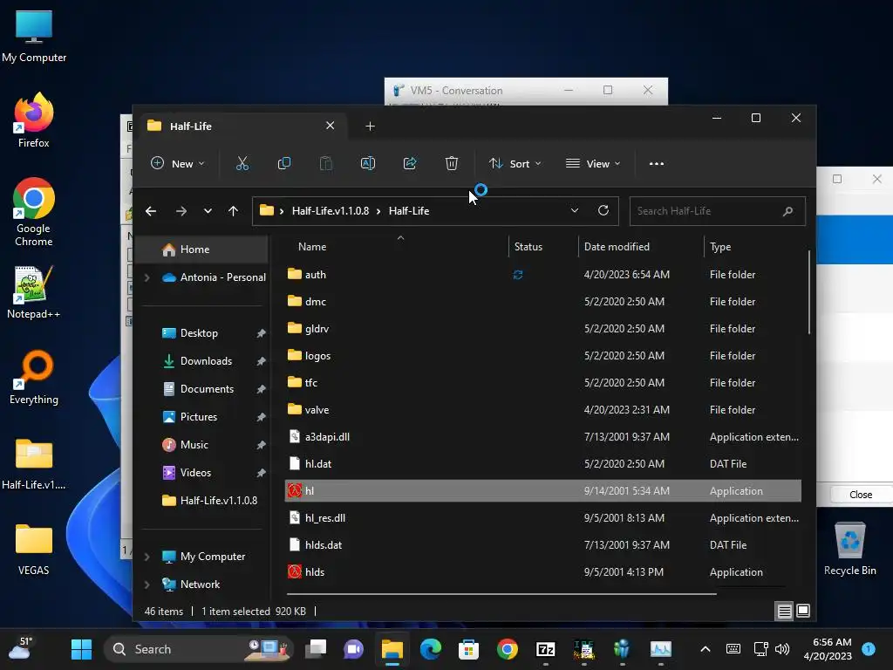
Task: Open the New item dropdown
Action: click(177, 163)
